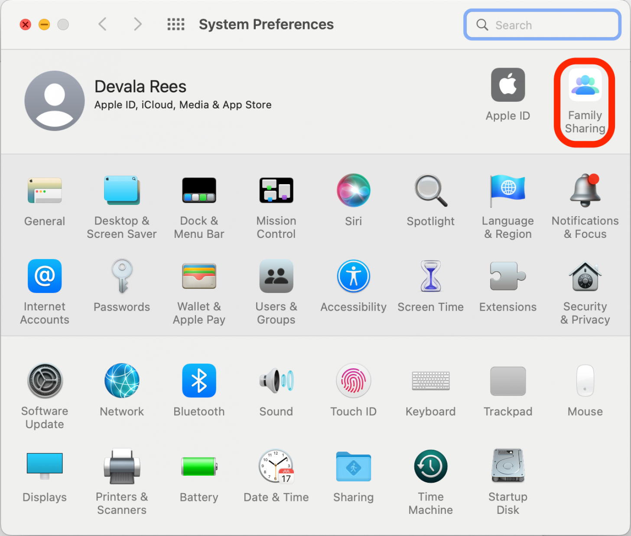Go back with the left chevron
Screen dimensions: 631x536
pos(102,24)
